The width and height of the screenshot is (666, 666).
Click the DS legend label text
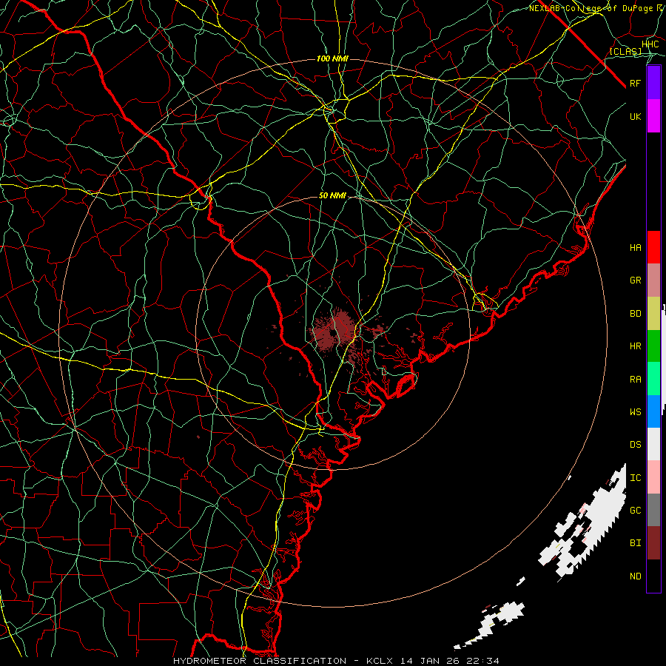[635, 444]
